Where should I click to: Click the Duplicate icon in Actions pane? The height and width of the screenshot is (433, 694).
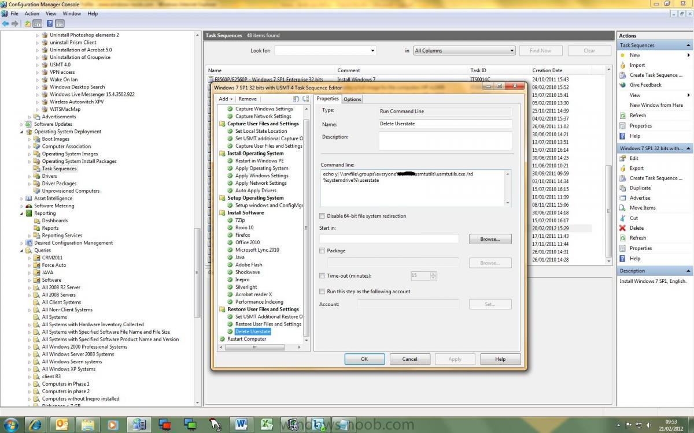[x=622, y=188]
